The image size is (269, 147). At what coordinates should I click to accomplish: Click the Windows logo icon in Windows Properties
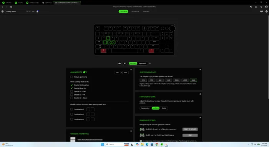(73, 139)
